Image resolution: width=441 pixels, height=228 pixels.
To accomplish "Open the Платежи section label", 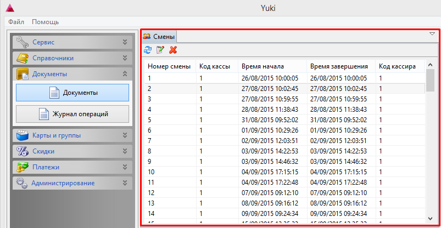I will click(x=46, y=167).
